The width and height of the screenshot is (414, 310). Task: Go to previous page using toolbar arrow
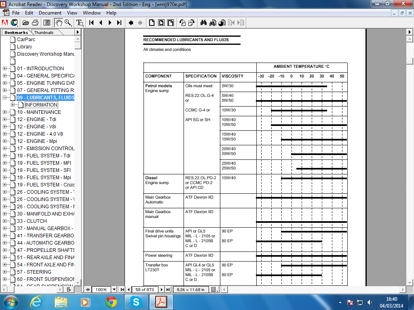101,23
